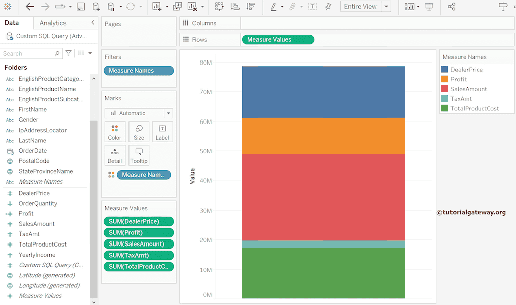This screenshot has height=305, width=516.
Task: Open the Entire View fit dropdown
Action: pyautogui.click(x=386, y=7)
